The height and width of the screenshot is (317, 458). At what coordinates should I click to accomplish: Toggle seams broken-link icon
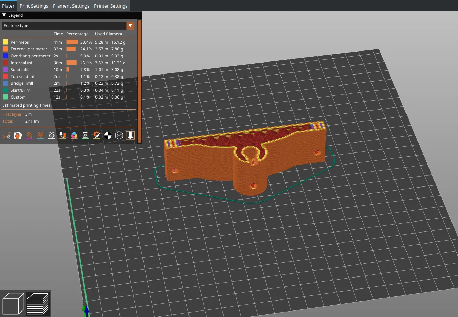[x=51, y=136]
